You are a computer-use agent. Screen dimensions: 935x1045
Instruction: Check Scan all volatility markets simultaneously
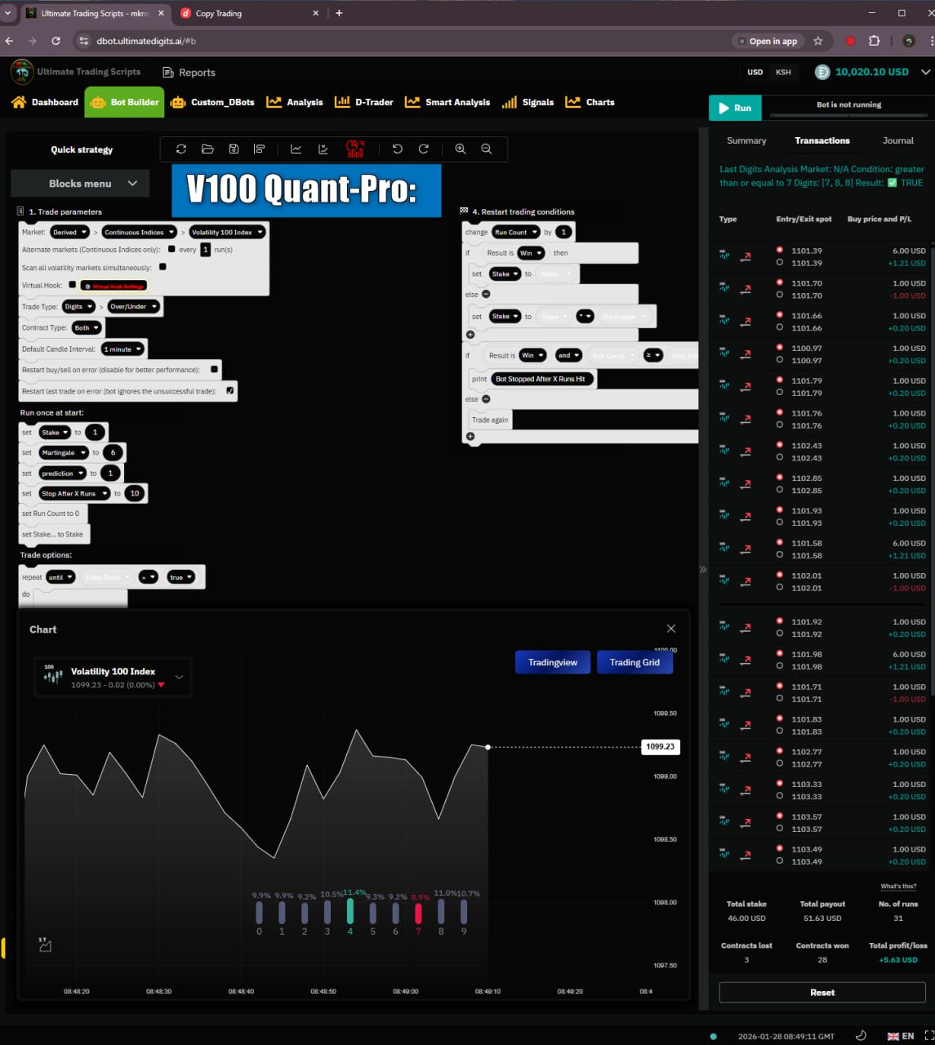point(163,267)
